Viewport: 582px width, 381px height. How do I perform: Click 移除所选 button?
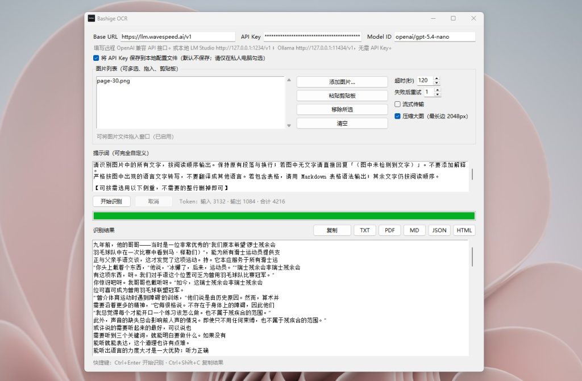pyautogui.click(x=342, y=109)
